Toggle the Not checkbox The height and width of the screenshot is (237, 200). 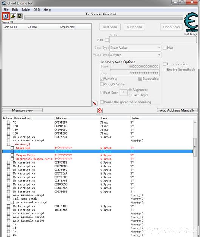164,48
